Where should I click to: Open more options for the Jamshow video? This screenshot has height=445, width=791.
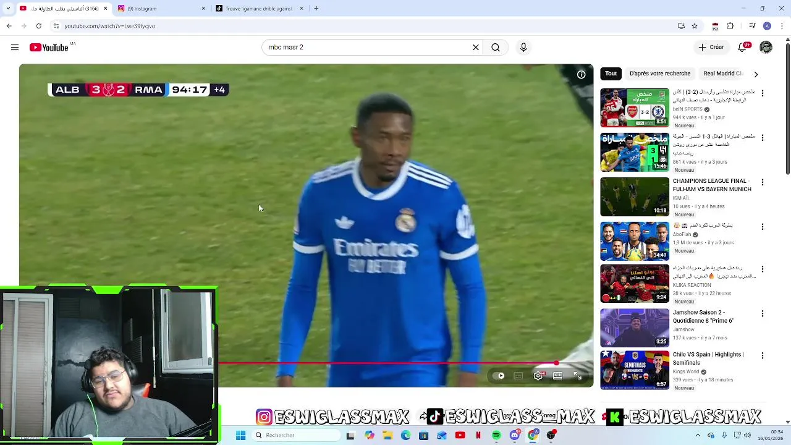(763, 314)
